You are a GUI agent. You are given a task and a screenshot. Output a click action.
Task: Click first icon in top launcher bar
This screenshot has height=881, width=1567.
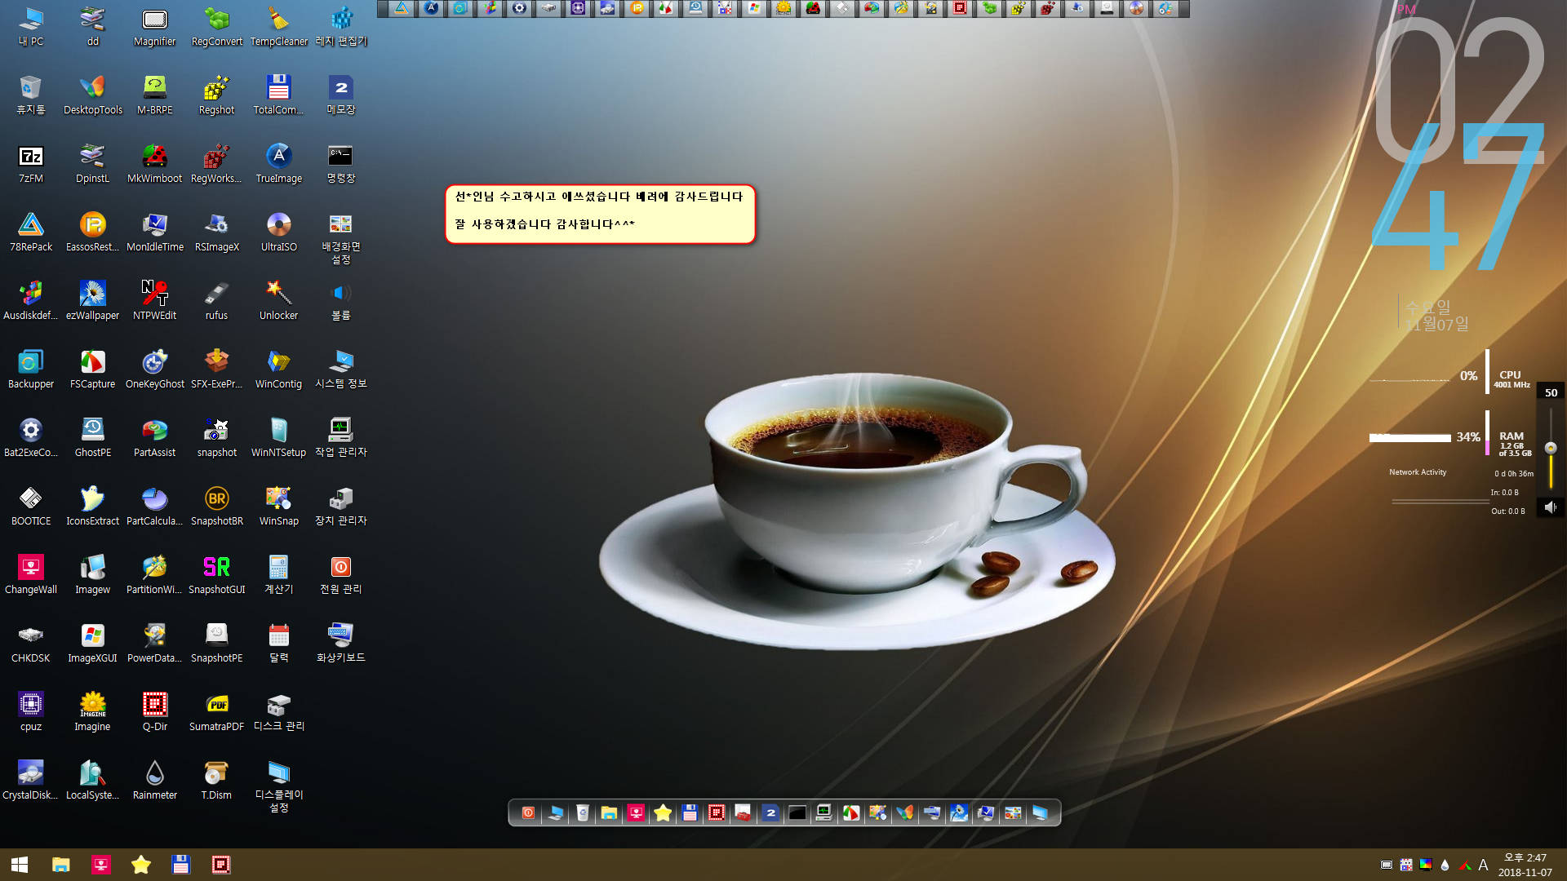[x=402, y=8]
